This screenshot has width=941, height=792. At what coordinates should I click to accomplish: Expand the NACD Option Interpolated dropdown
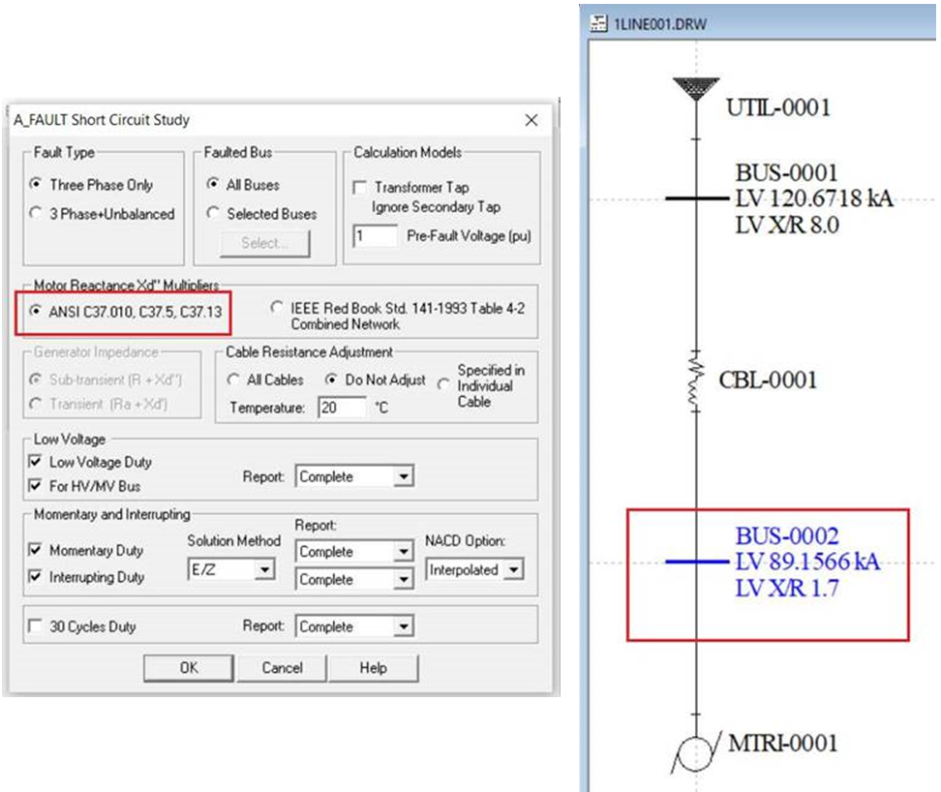(x=513, y=571)
